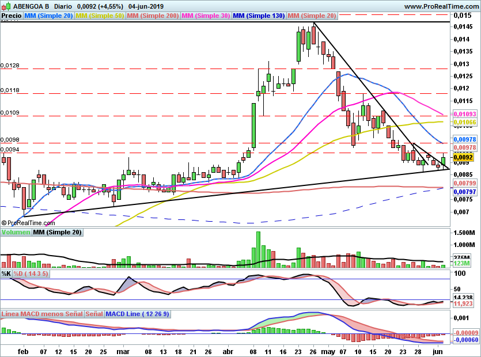Click the pink 0,01093 value tag
The height and width of the screenshot is (357, 481).
coord(465,114)
